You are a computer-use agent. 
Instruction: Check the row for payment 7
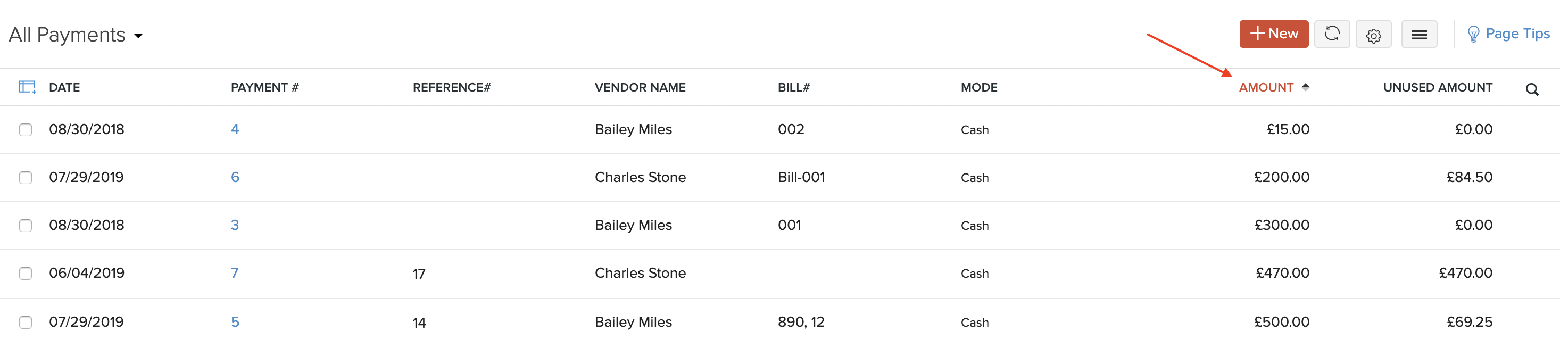tap(26, 274)
